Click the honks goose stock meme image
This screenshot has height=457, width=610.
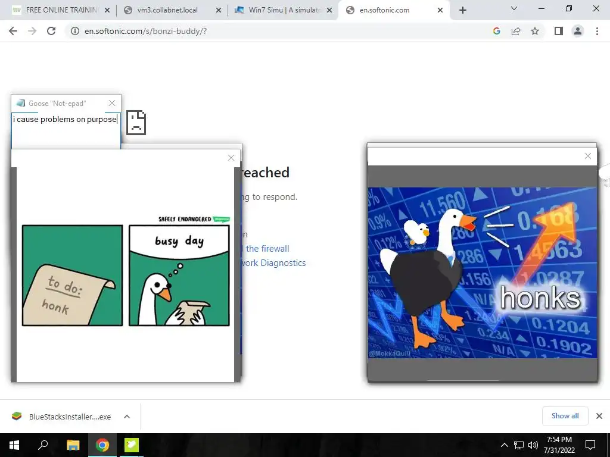click(x=483, y=273)
